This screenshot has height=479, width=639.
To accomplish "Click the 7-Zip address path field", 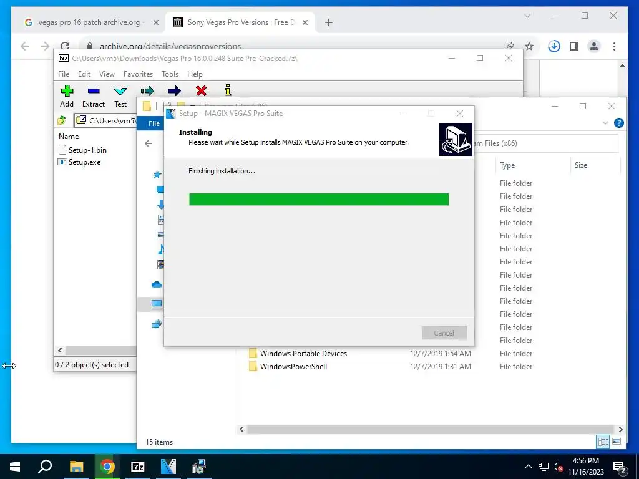I will pyautogui.click(x=107, y=120).
